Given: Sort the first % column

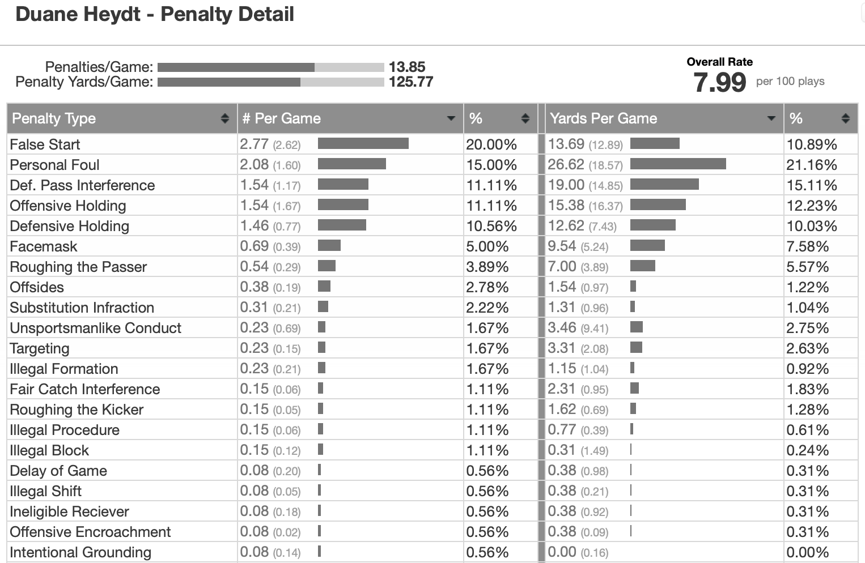Looking at the screenshot, I should click(x=525, y=118).
